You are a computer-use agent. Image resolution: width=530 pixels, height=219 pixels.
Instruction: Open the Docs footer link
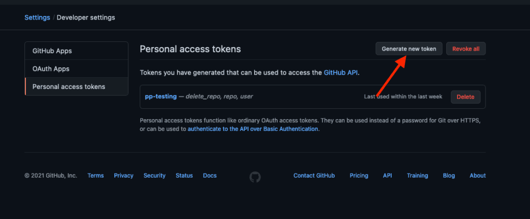pos(210,176)
